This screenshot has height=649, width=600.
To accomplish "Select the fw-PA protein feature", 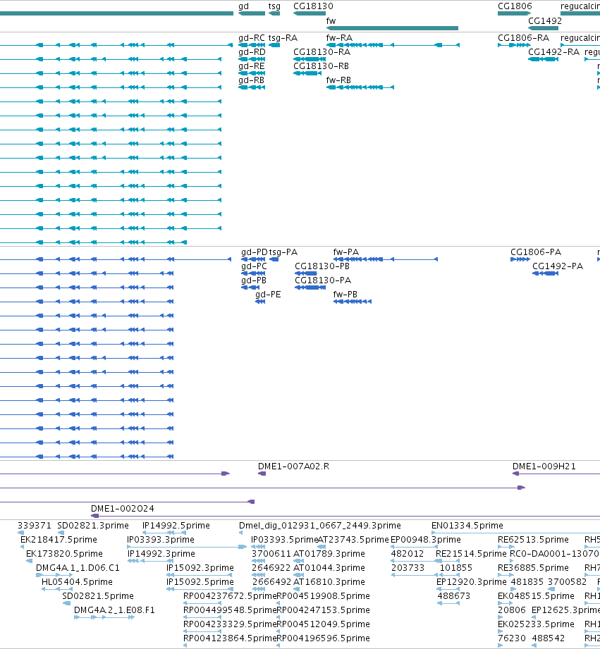I will pos(386,259).
